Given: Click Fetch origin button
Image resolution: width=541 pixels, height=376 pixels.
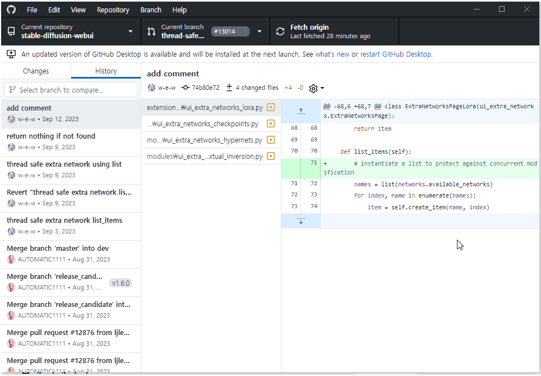Looking at the screenshot, I should (334, 31).
